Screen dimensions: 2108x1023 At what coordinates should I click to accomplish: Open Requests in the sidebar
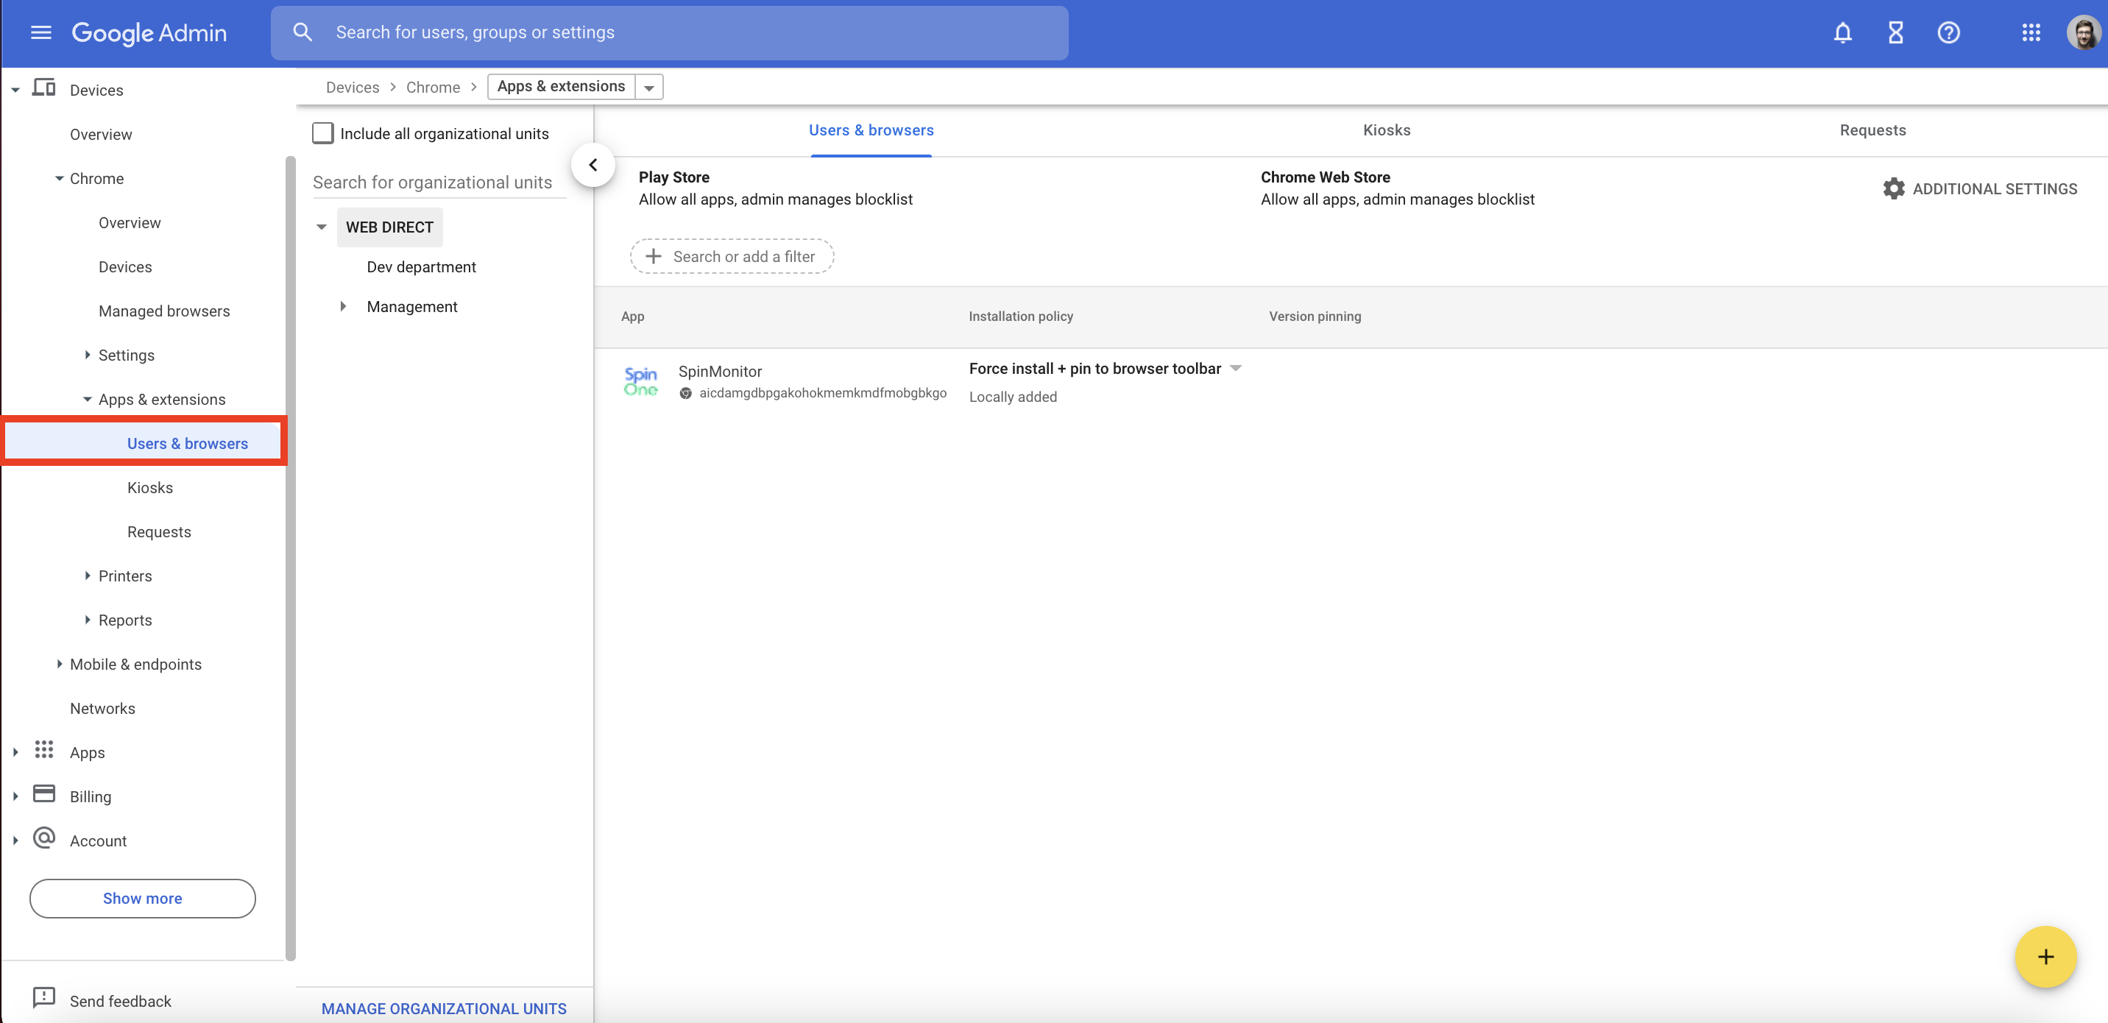click(x=159, y=532)
